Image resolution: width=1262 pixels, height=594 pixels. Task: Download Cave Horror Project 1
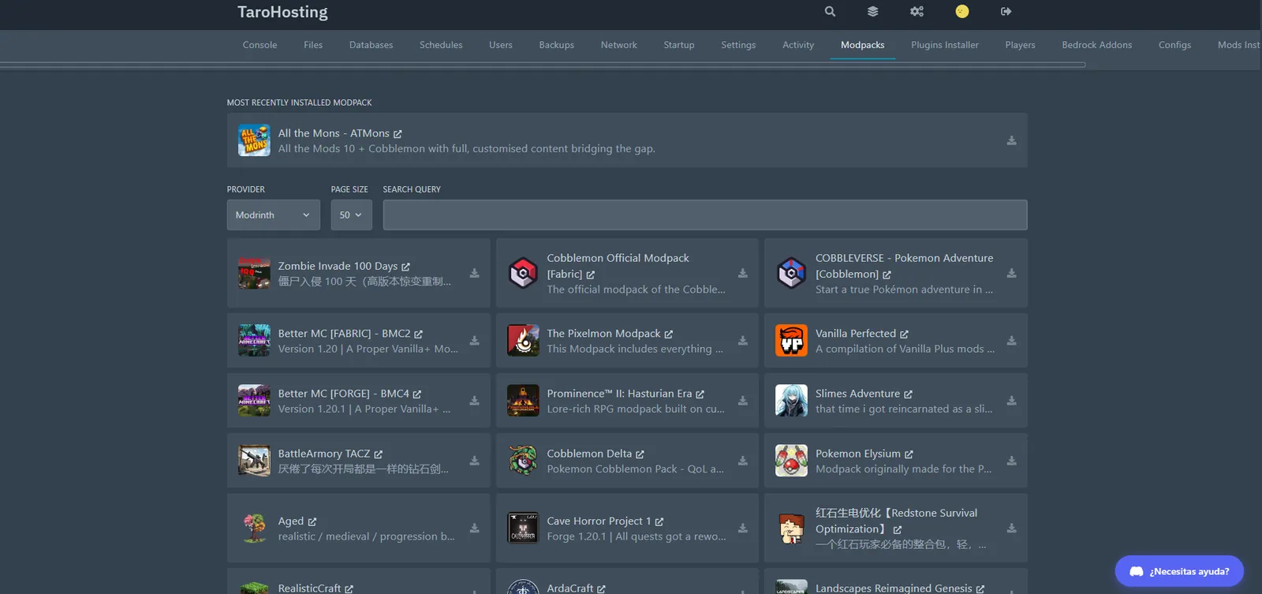[x=742, y=529]
